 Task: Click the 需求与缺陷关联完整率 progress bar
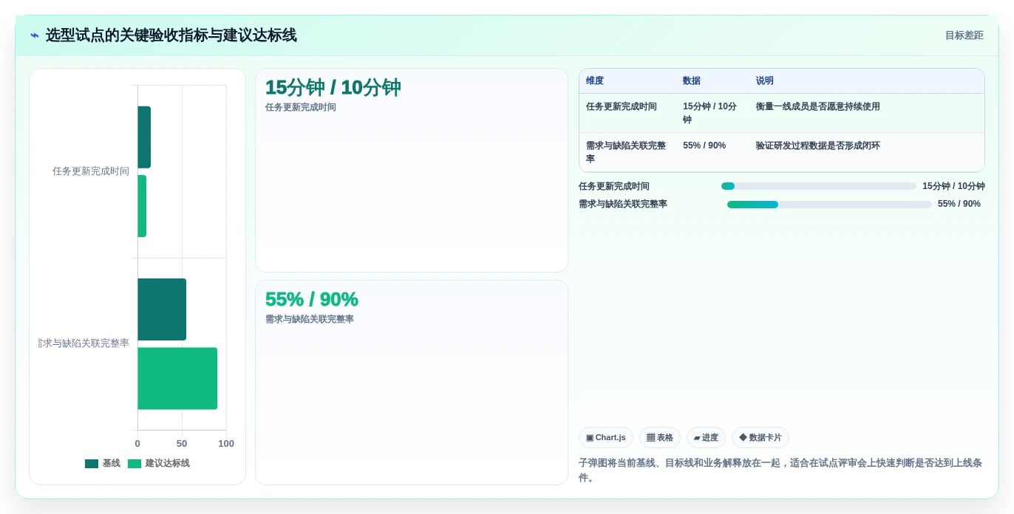(x=829, y=205)
